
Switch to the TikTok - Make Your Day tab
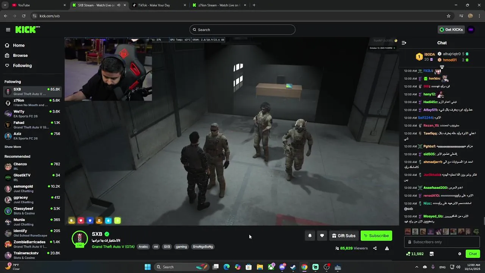pos(160,5)
